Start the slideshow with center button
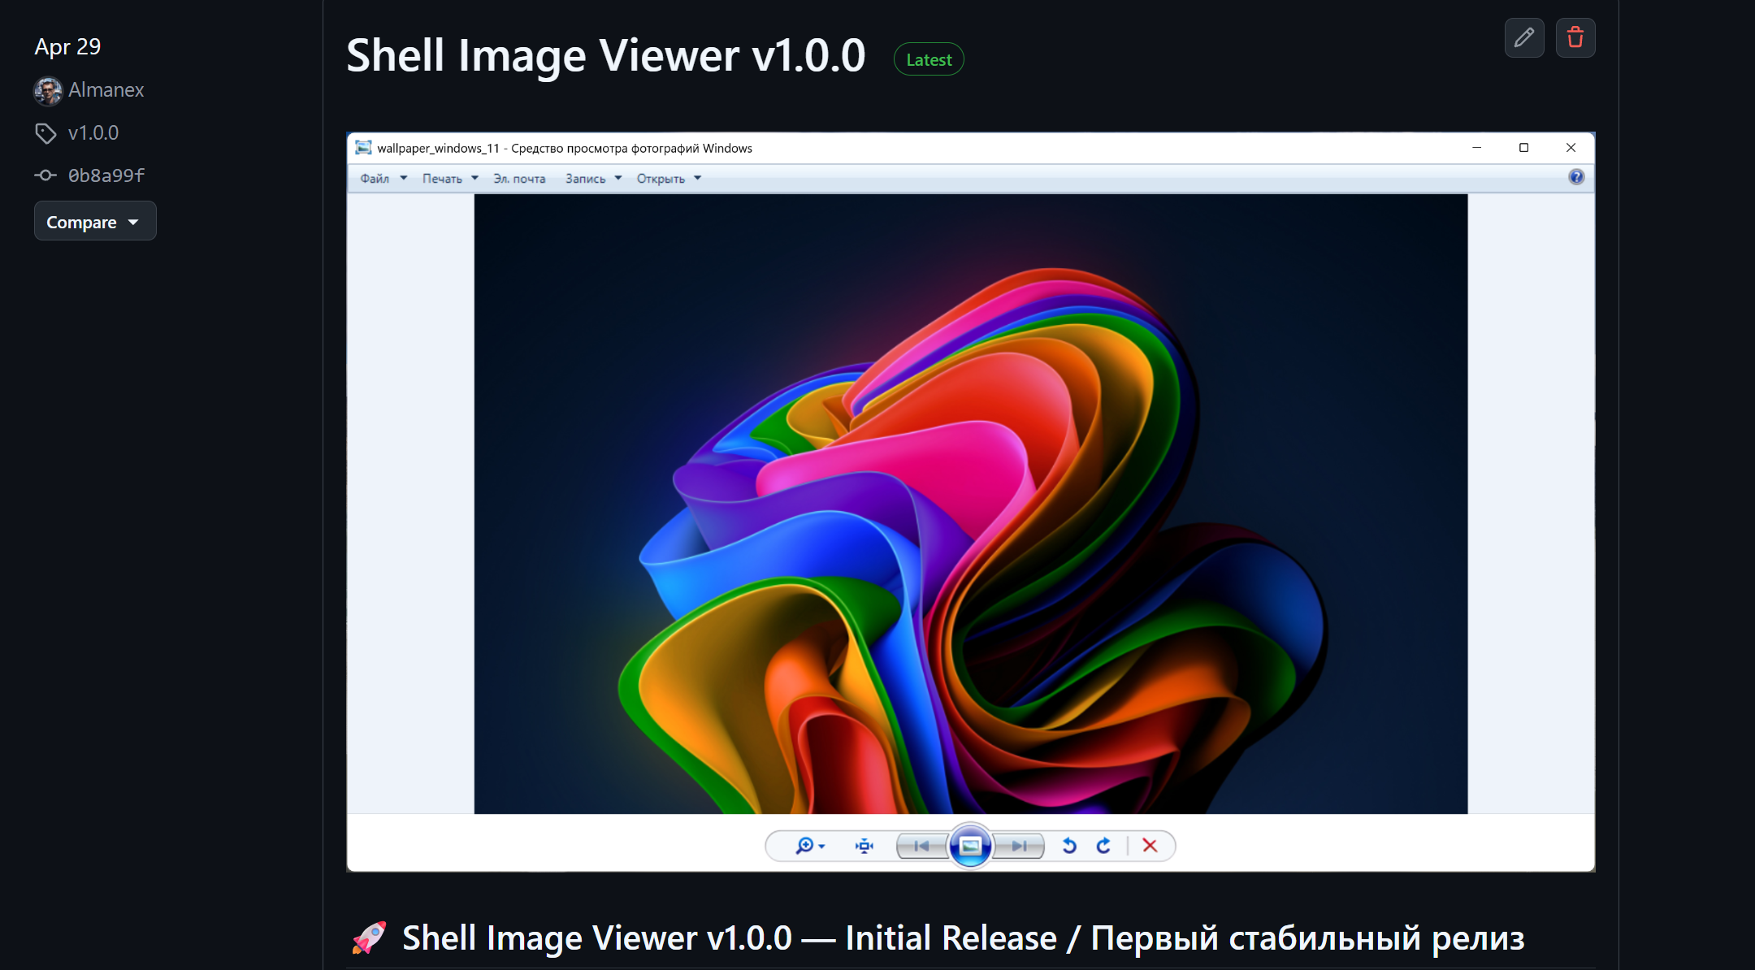This screenshot has width=1755, height=970. click(x=970, y=846)
